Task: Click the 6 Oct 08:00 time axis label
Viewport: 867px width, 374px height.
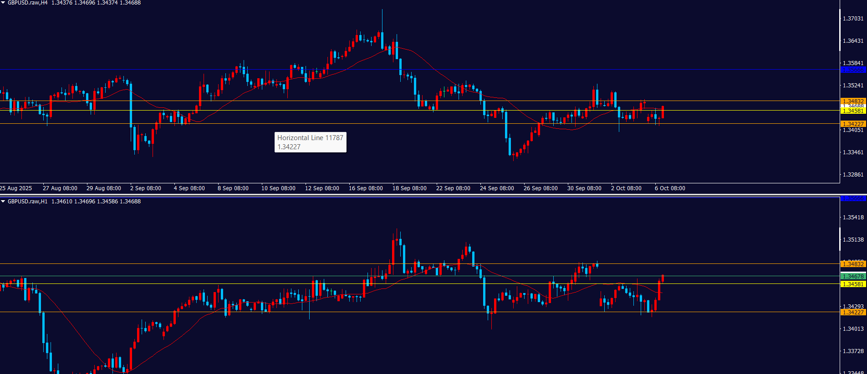Action: click(x=670, y=188)
